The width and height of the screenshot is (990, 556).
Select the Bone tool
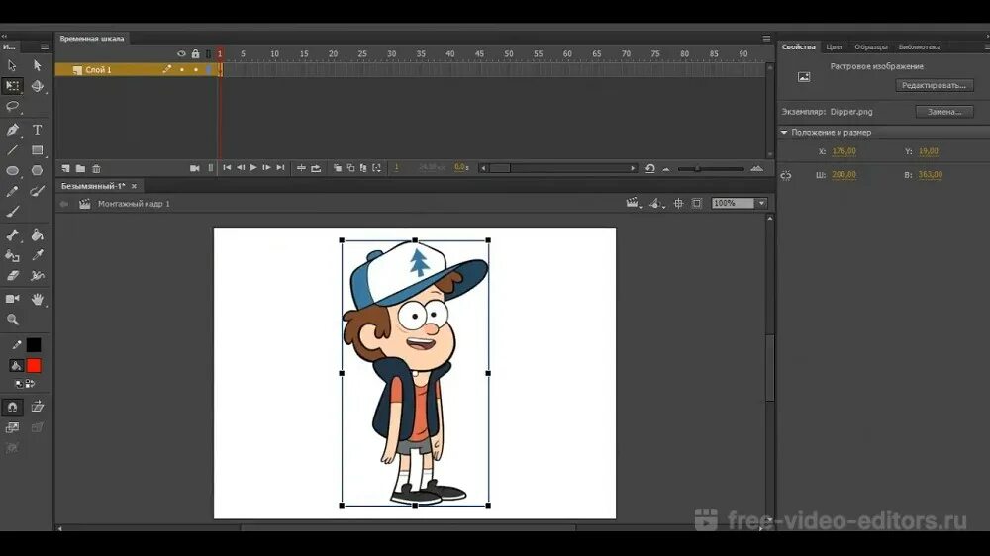point(12,234)
